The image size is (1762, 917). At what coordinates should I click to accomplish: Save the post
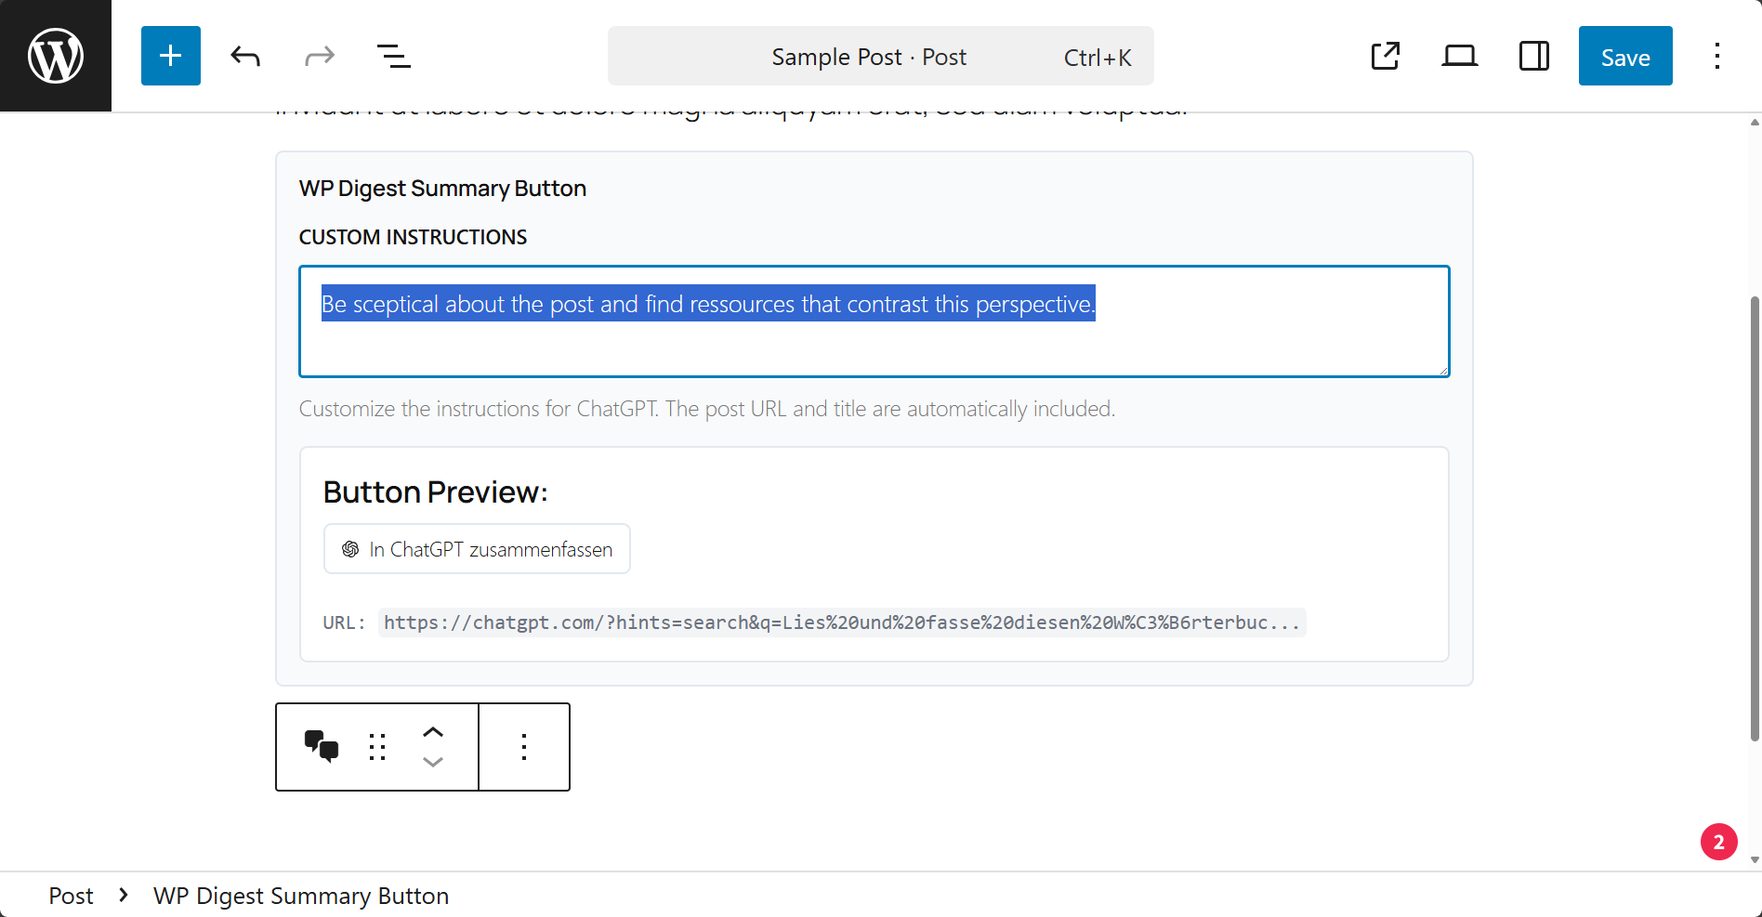[x=1625, y=56]
